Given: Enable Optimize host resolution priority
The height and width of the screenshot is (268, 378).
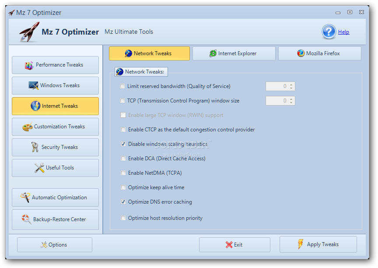Looking at the screenshot, I should (123, 218).
